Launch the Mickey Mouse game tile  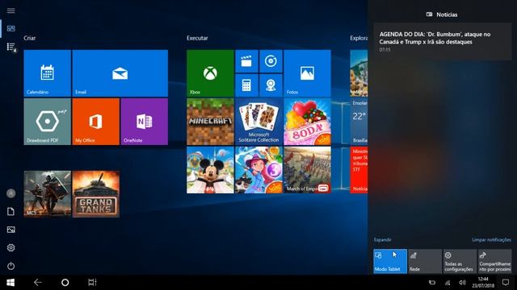210,170
